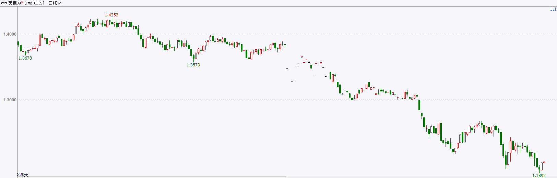This screenshot has height=178, width=557.
Task: Click the 1.3573 low price marker
Action: coord(193,65)
